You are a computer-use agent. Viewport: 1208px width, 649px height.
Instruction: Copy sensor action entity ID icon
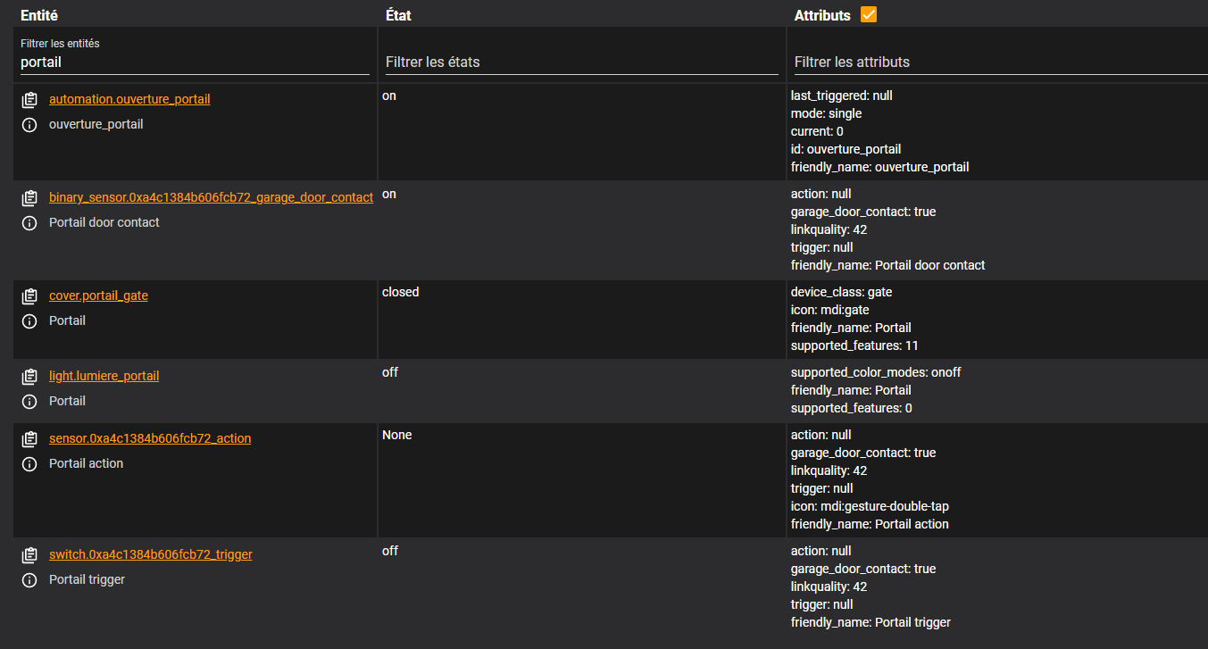point(29,438)
